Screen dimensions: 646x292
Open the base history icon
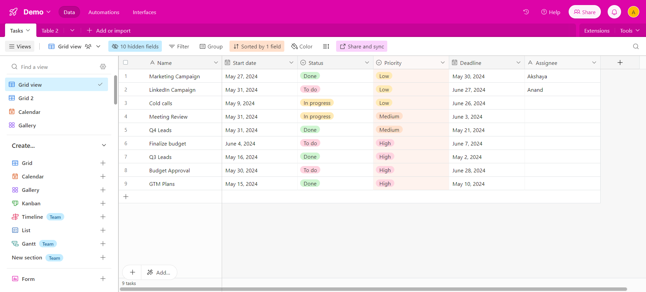point(526,12)
